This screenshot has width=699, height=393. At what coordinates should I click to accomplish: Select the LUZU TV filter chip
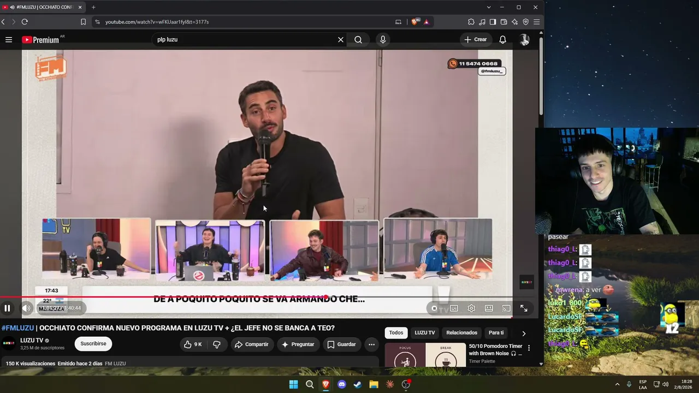(425, 333)
